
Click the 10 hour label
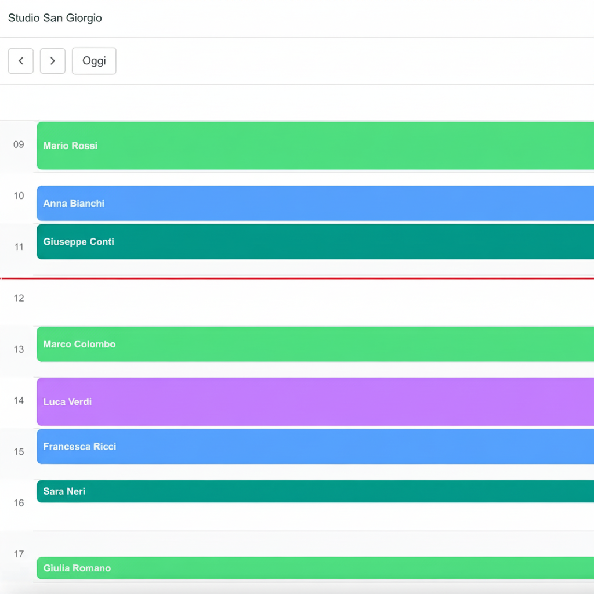pyautogui.click(x=19, y=195)
